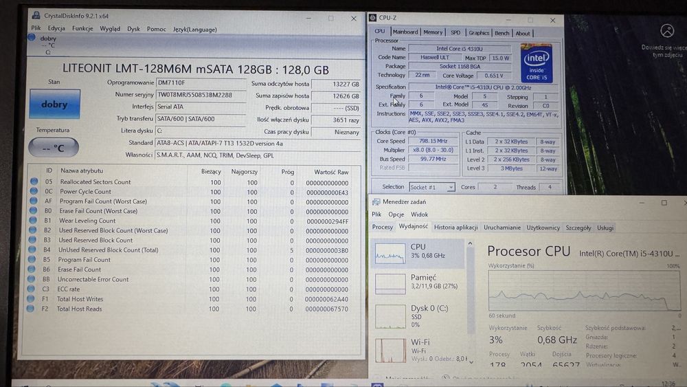Select the CPU performance graph thumbnail
This screenshot has height=387, width=687.
(390, 254)
